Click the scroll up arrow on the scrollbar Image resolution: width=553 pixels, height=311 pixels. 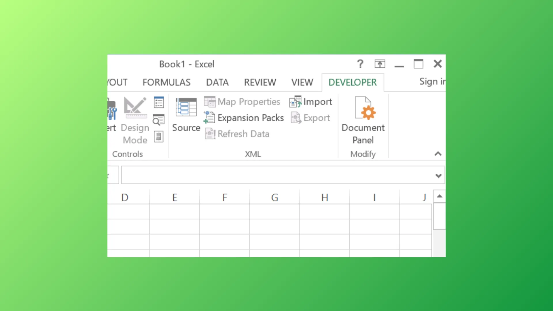(x=439, y=196)
